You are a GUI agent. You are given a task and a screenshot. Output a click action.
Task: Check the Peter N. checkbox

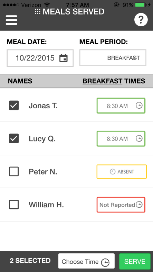coord(14,172)
